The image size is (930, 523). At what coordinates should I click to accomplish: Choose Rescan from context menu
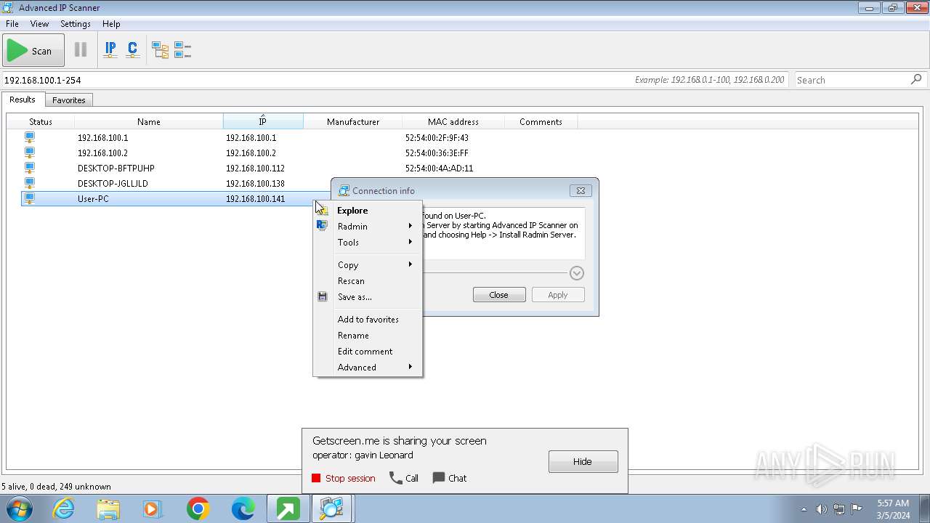(368, 280)
